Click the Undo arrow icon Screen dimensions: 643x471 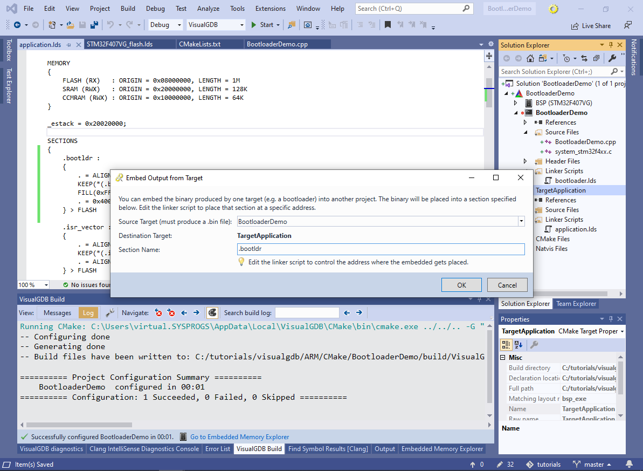[110, 25]
